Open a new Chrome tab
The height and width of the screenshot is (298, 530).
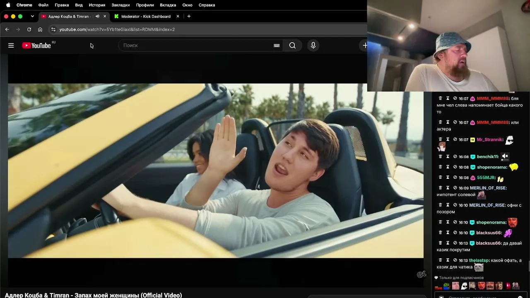coord(189,16)
